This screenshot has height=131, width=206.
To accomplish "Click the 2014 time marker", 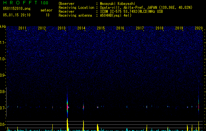I will 81,28.
